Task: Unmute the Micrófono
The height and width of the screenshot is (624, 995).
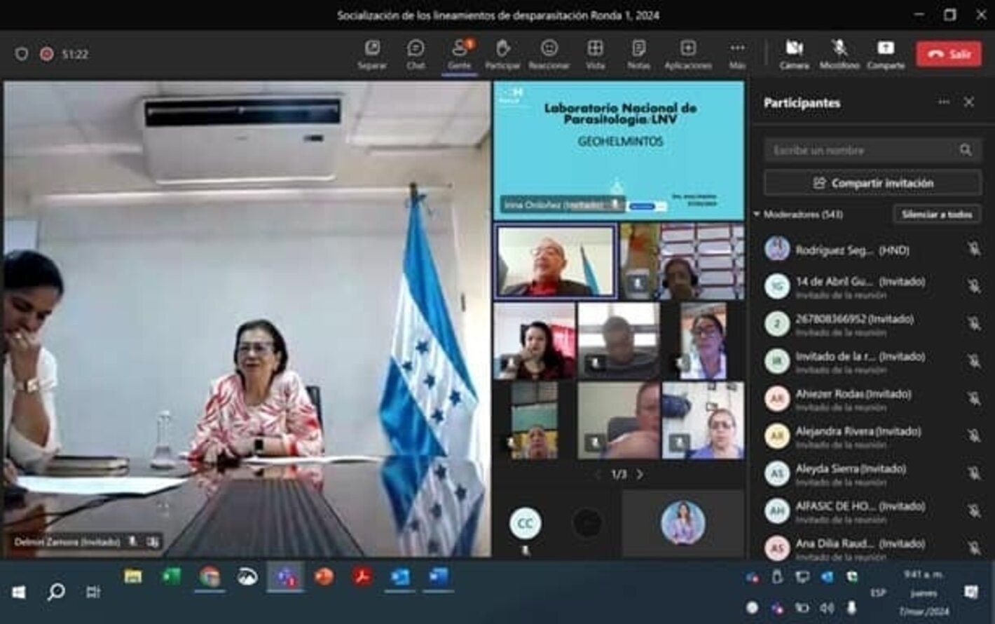Action: click(839, 53)
